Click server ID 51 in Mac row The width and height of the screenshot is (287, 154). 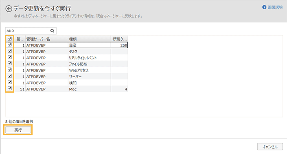(22, 89)
